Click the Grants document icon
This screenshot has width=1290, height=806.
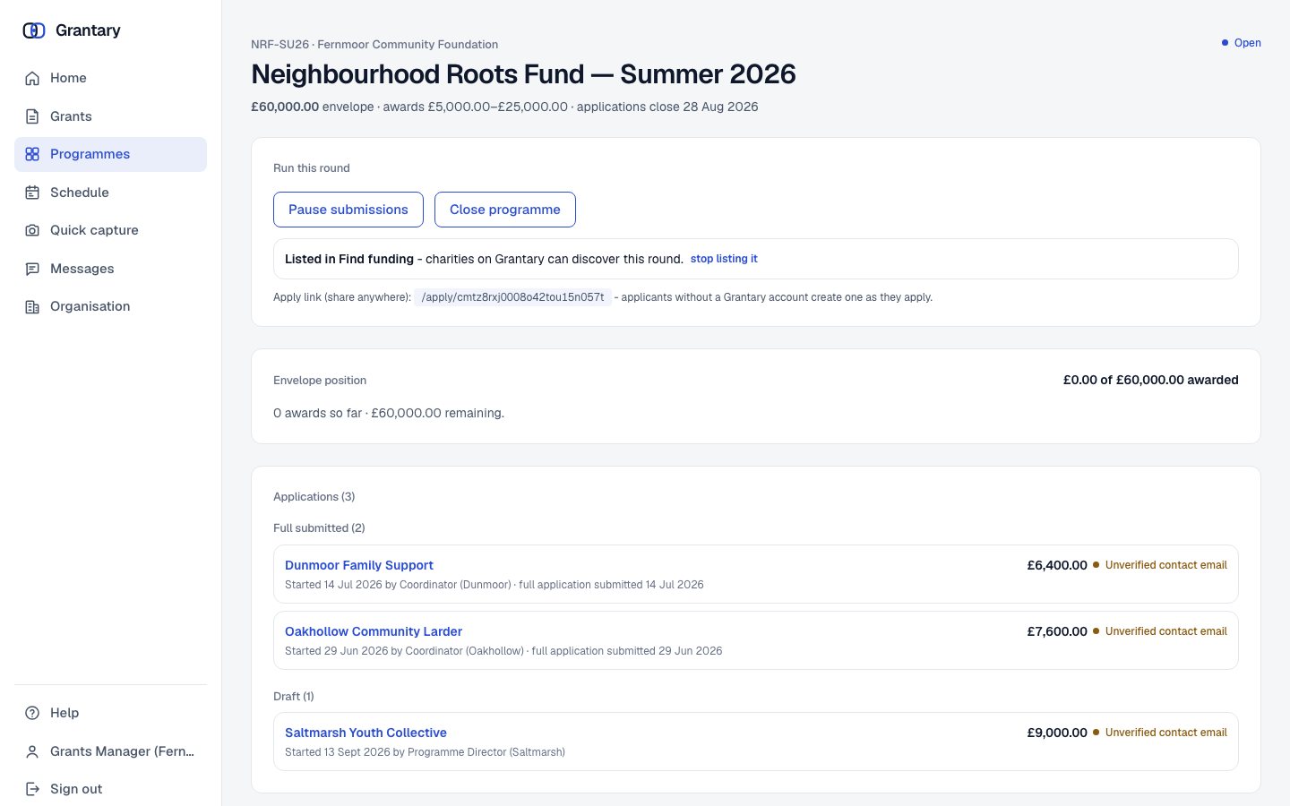coord(32,116)
